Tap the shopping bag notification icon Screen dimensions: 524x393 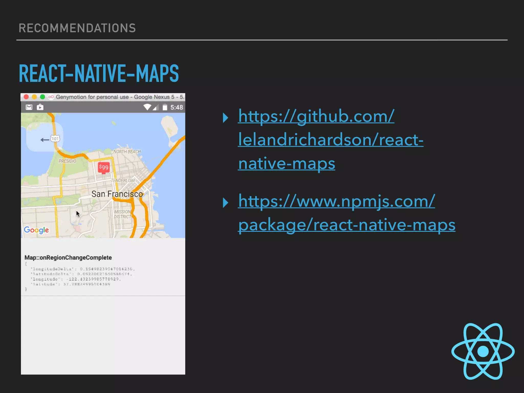tap(40, 107)
